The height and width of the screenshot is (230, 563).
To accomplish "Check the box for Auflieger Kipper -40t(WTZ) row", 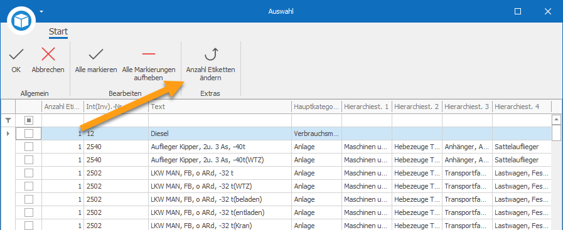I will [29, 160].
